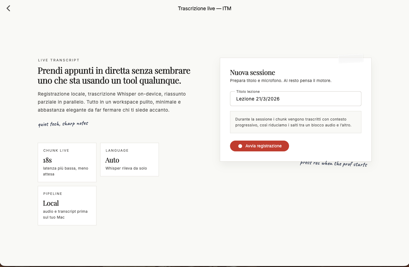Click the 'quiet tech, sharp notes' annotation
Screen dimensions: 409x267
pos(63,123)
